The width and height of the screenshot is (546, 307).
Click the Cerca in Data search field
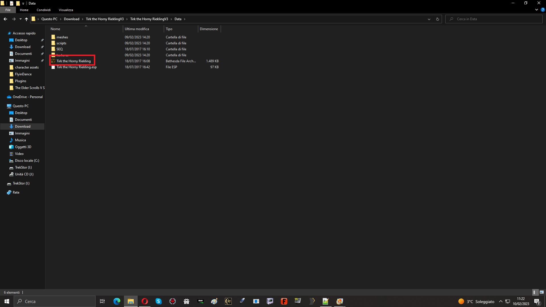[494, 19]
